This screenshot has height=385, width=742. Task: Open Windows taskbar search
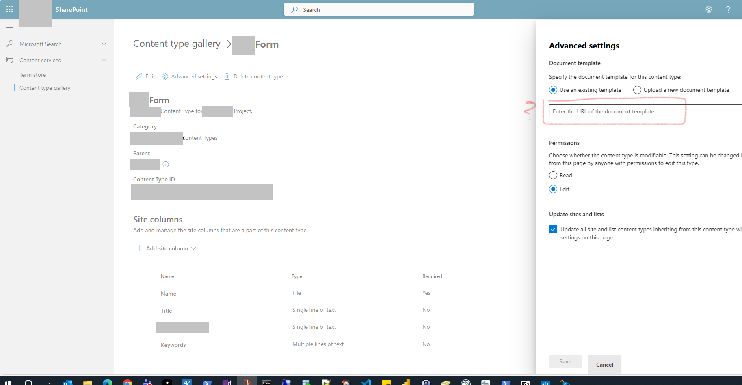point(28,382)
